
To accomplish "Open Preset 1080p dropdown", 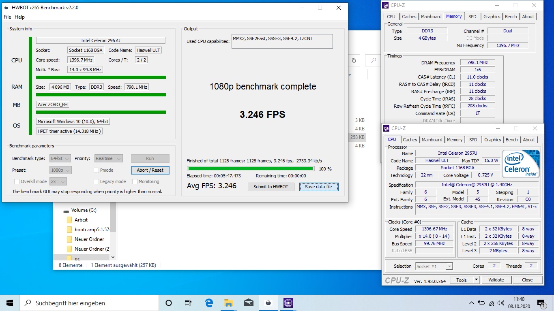I will 60,170.
